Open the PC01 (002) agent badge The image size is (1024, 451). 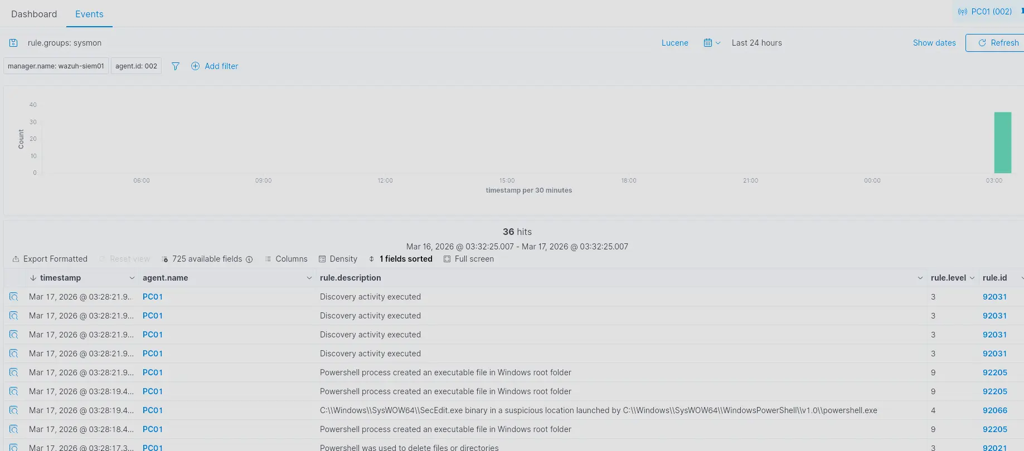pos(985,11)
